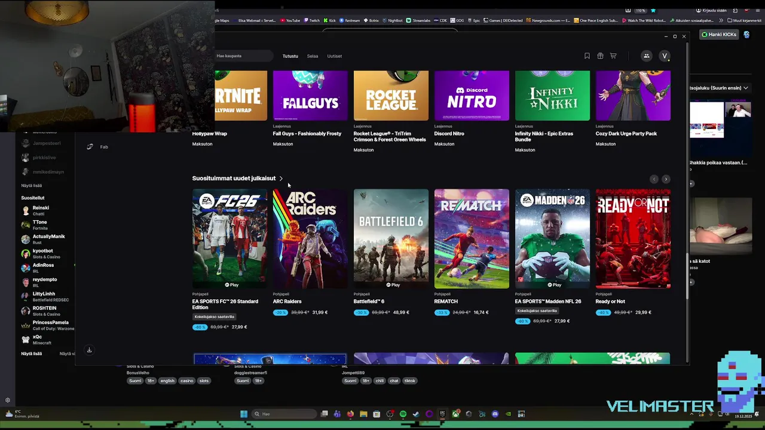This screenshot has height=430, width=765.
Task: Click the Firefox bookmark star icon
Action: tap(653, 10)
